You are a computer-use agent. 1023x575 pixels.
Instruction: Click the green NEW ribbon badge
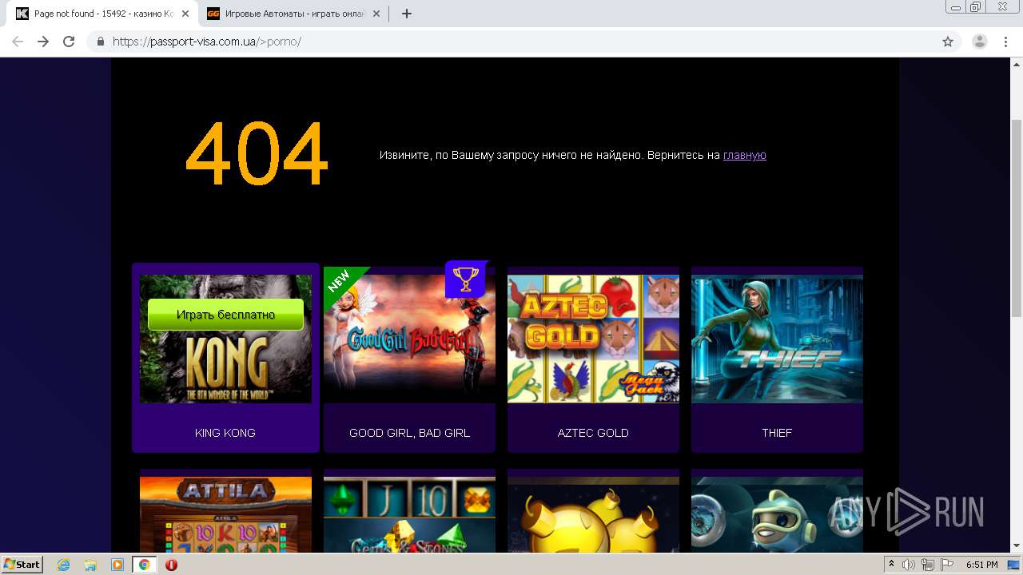point(342,284)
